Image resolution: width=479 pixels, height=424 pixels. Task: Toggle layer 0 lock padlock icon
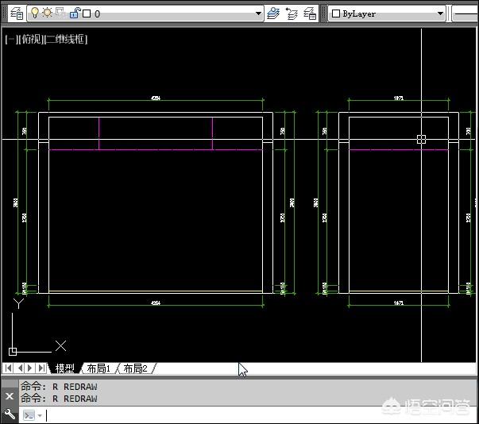(74, 13)
